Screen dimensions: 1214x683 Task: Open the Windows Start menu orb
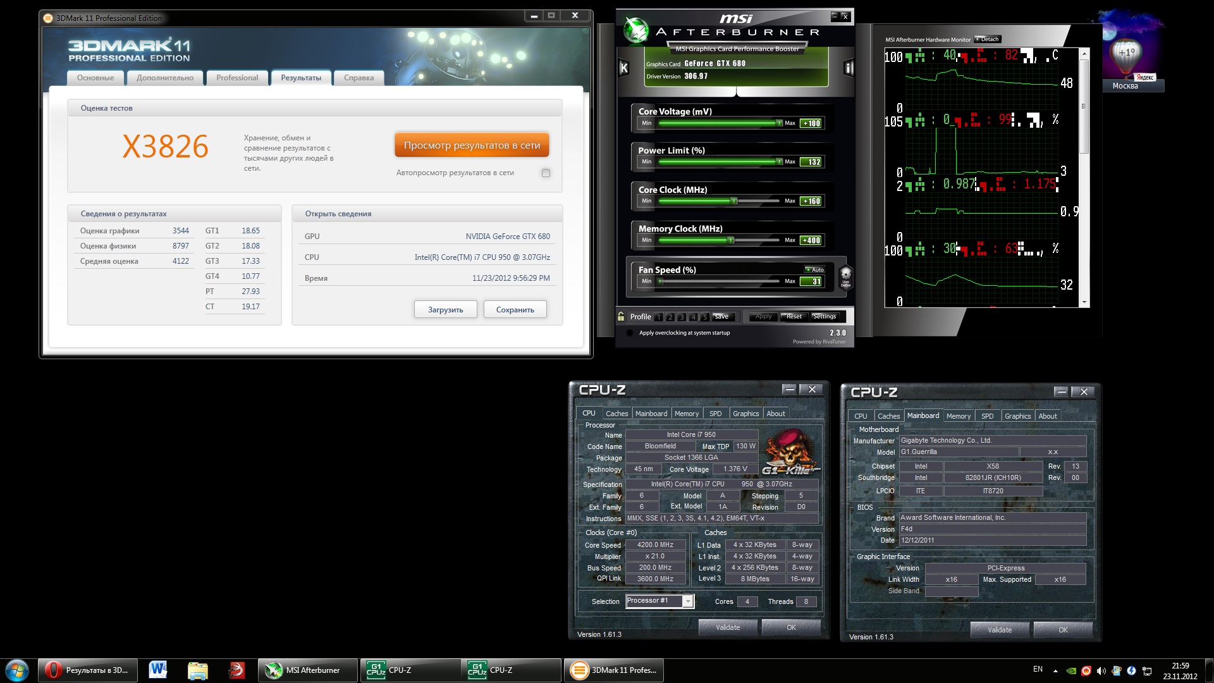point(17,670)
